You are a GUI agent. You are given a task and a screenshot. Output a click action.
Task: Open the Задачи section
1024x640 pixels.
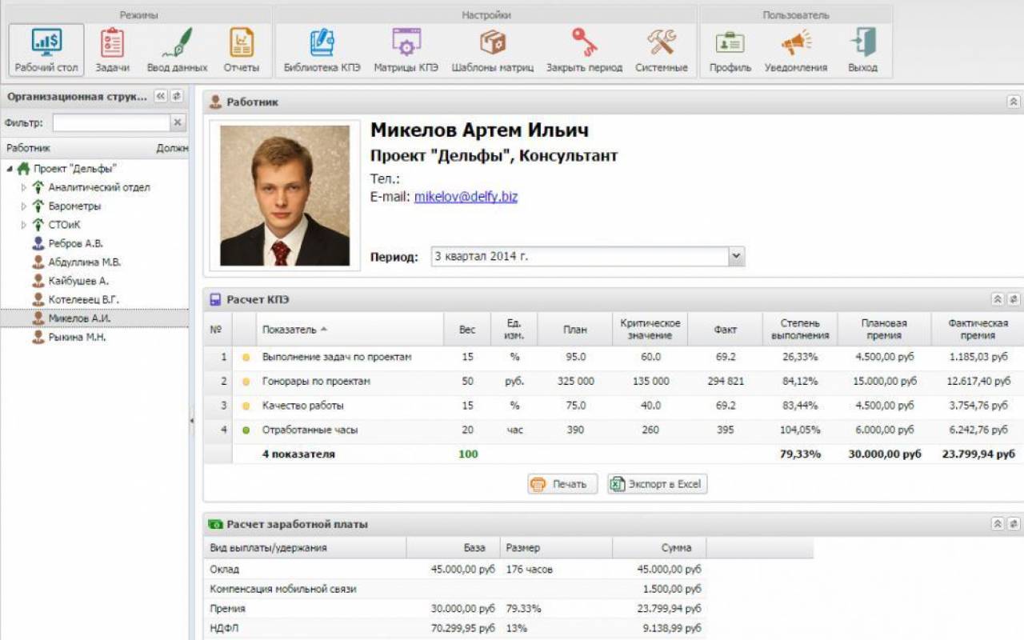[113, 50]
